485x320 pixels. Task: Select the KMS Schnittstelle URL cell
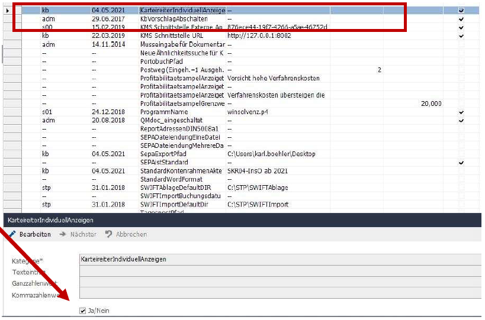172,35
